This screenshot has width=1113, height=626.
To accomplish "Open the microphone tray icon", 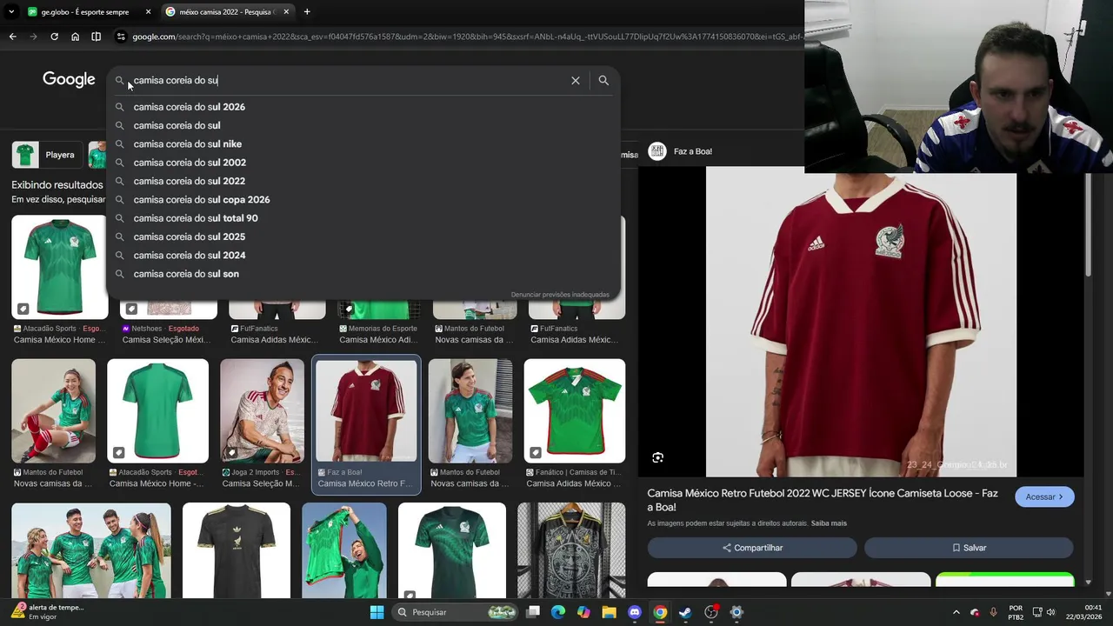I will [993, 612].
